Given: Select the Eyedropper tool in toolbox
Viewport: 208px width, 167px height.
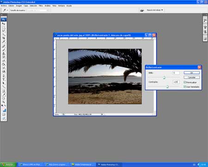Looking at the screenshot, I should pyautogui.click(x=4, y=95).
